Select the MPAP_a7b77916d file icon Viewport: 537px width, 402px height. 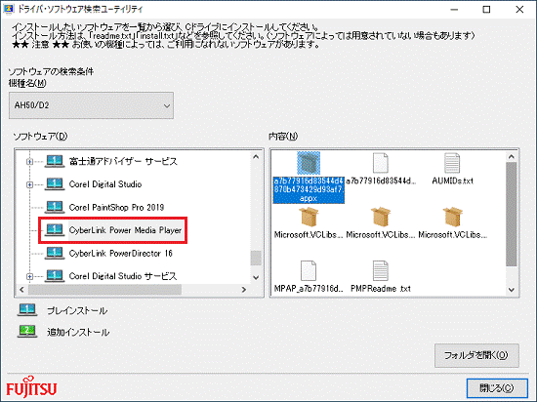coord(309,270)
